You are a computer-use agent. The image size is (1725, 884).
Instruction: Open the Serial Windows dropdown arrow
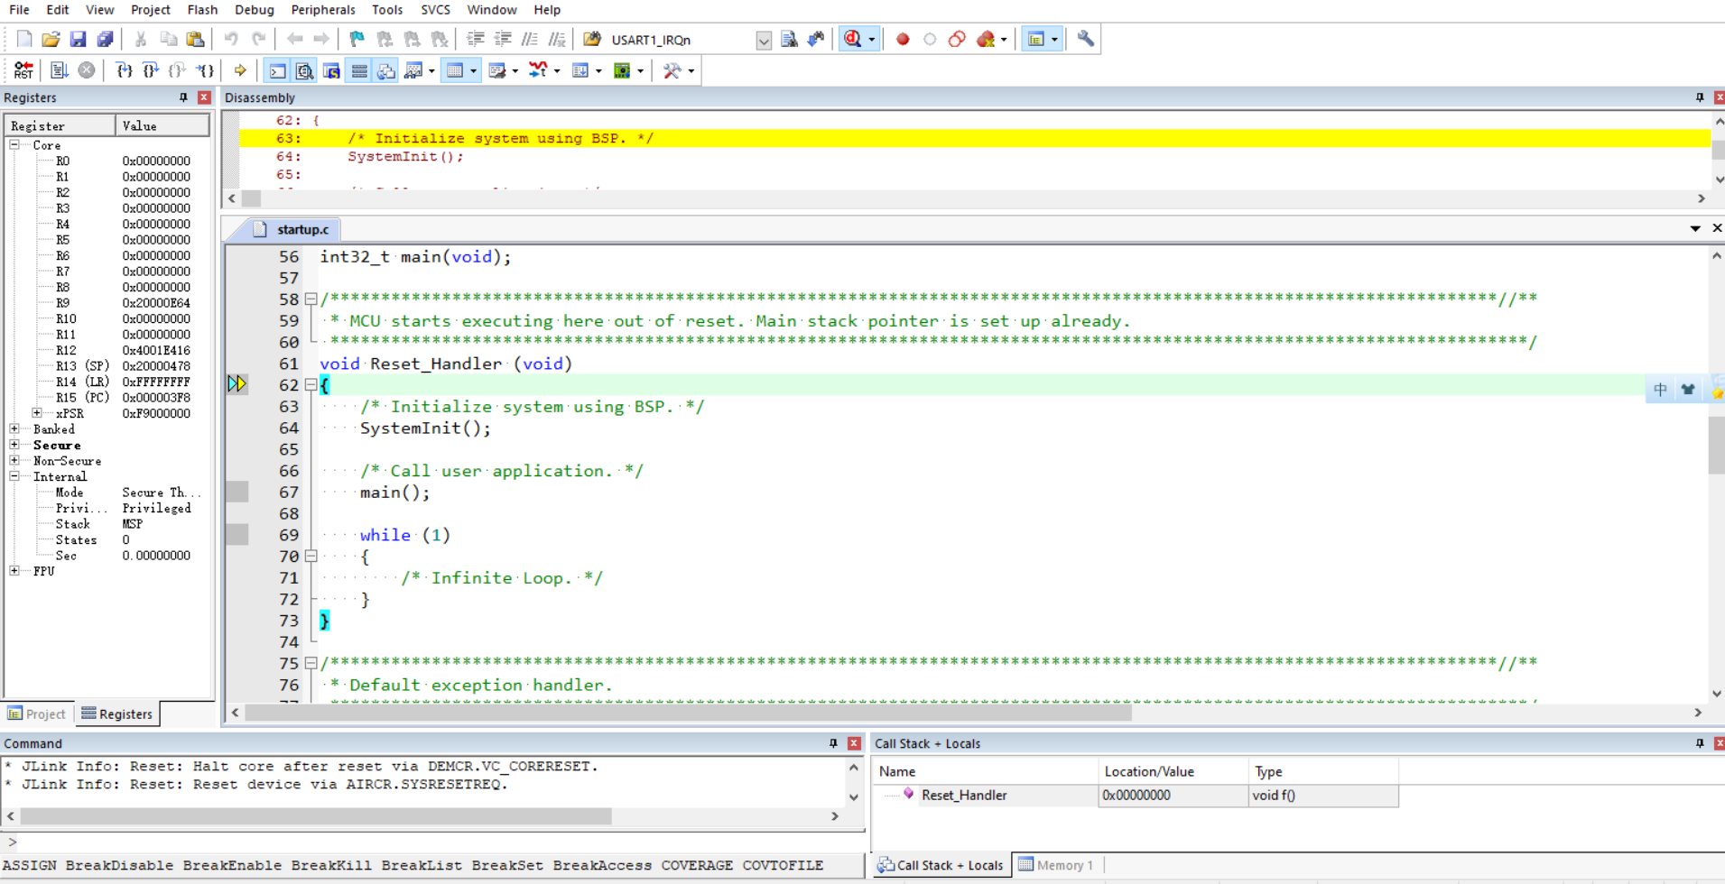(515, 71)
